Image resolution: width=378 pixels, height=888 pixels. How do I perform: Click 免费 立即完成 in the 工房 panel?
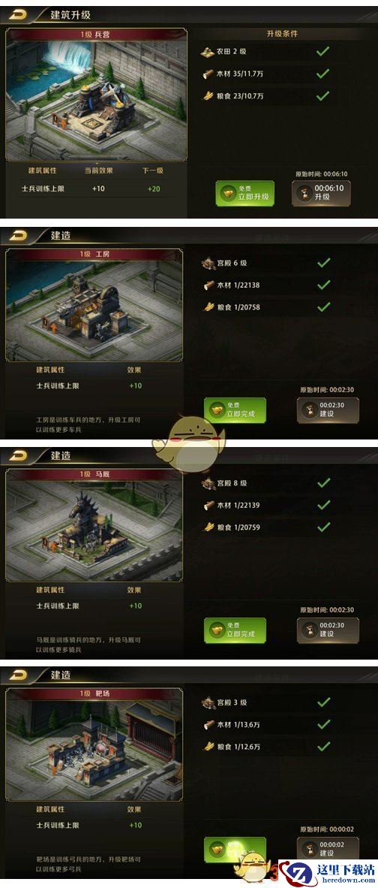coord(235,410)
